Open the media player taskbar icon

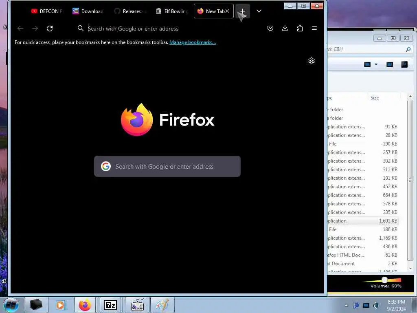pyautogui.click(x=60, y=305)
